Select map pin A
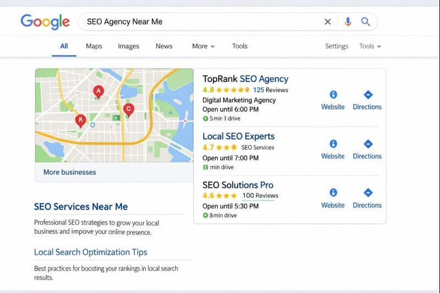Screen dimensions: 440x293 pos(98,92)
